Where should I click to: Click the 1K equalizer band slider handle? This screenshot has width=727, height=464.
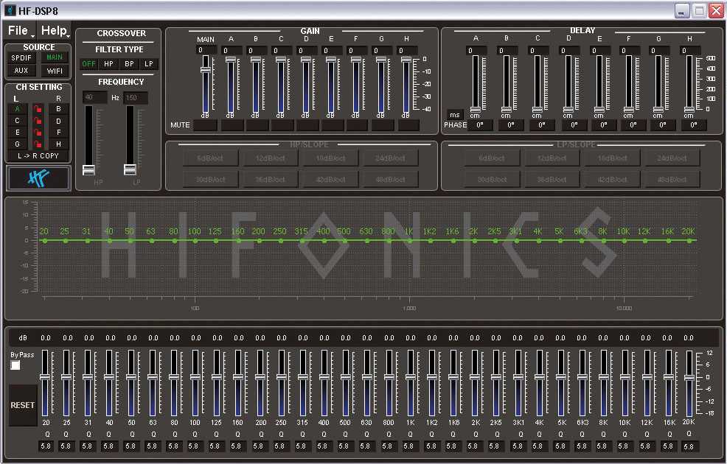point(409,376)
